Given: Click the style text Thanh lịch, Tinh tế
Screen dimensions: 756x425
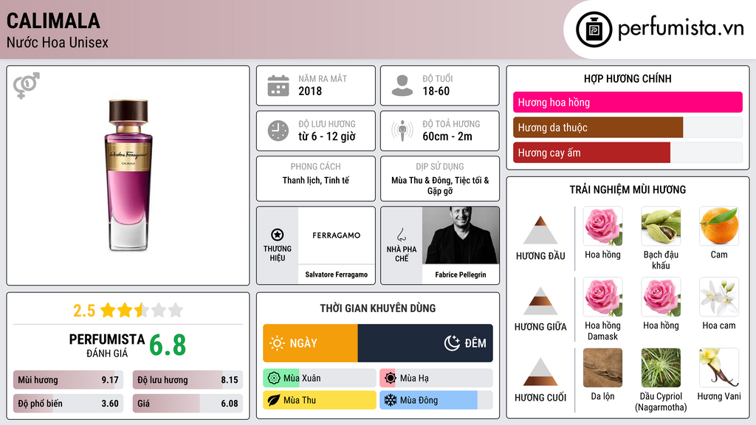Looking at the screenshot, I should tap(316, 180).
